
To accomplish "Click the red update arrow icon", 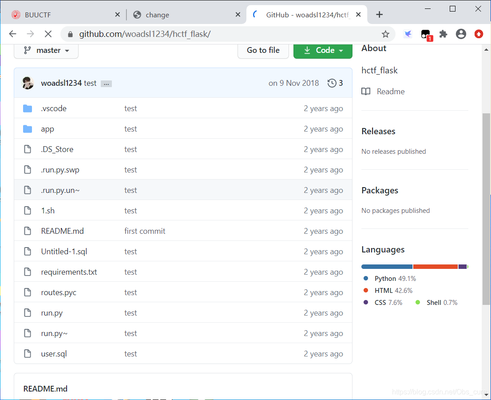I will 479,34.
